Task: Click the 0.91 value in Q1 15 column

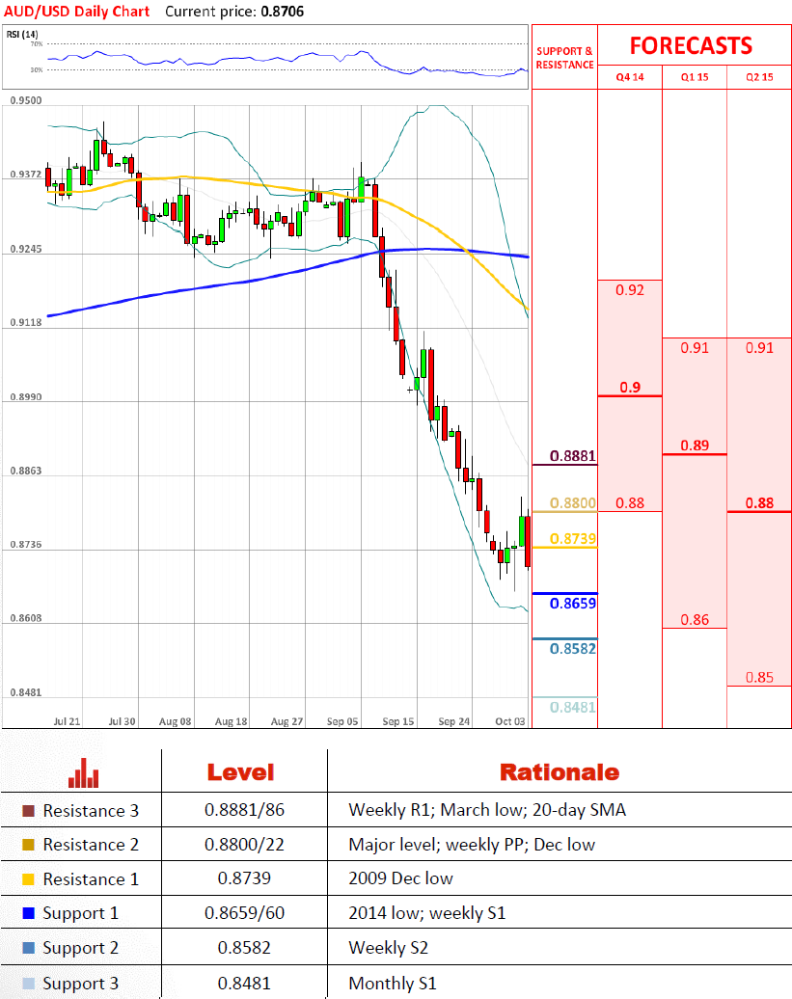Action: 695,348
